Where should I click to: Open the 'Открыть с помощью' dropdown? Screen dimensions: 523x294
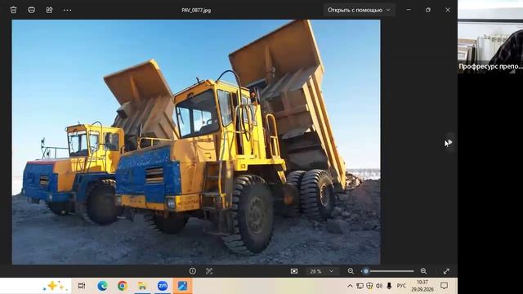pyautogui.click(x=359, y=10)
